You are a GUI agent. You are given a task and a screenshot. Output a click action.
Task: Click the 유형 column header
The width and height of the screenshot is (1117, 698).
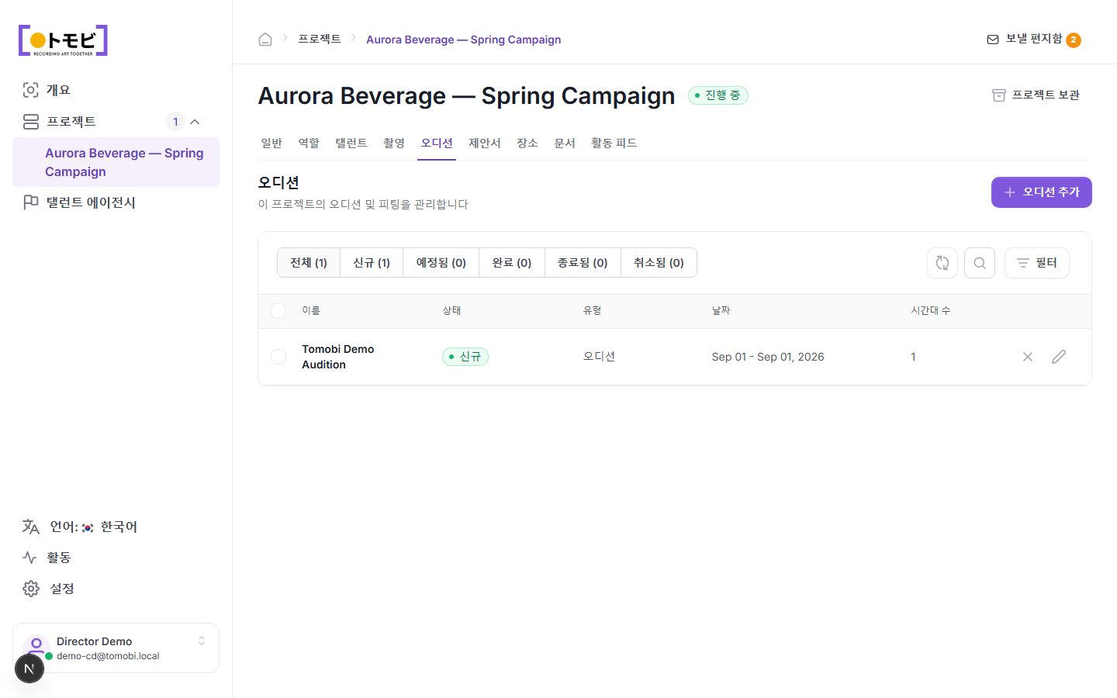pos(592,310)
